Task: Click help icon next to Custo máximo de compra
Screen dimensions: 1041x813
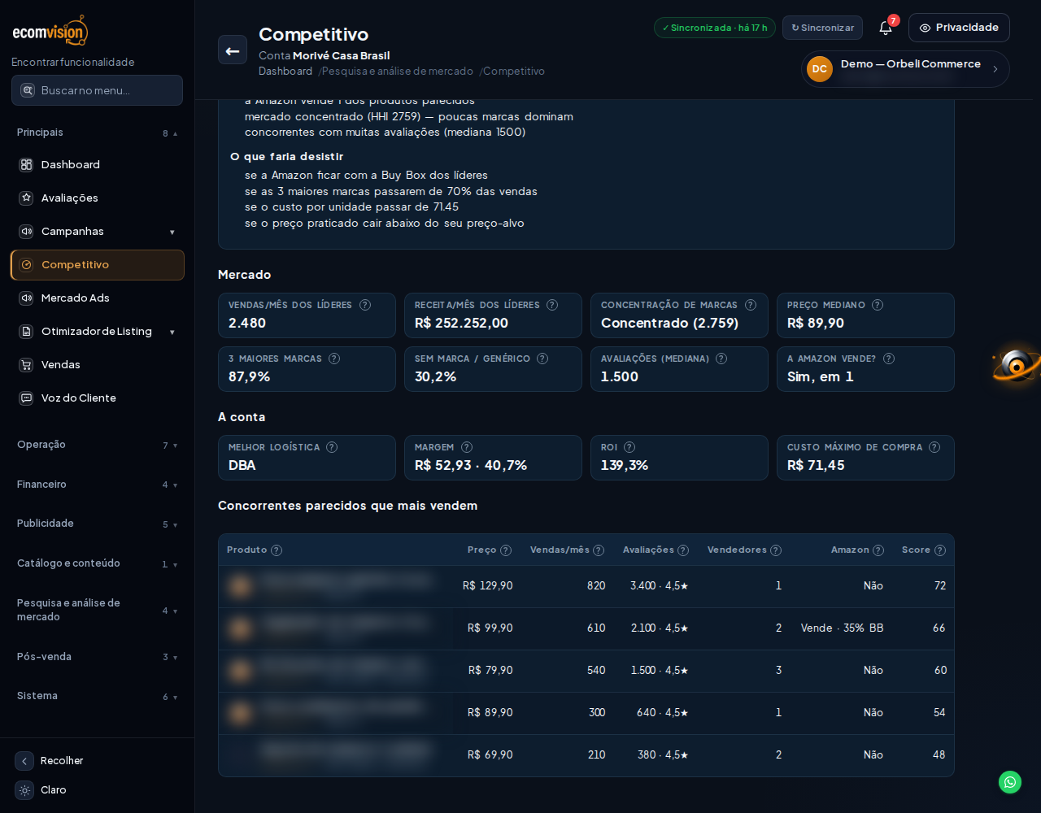Action: [x=934, y=447]
